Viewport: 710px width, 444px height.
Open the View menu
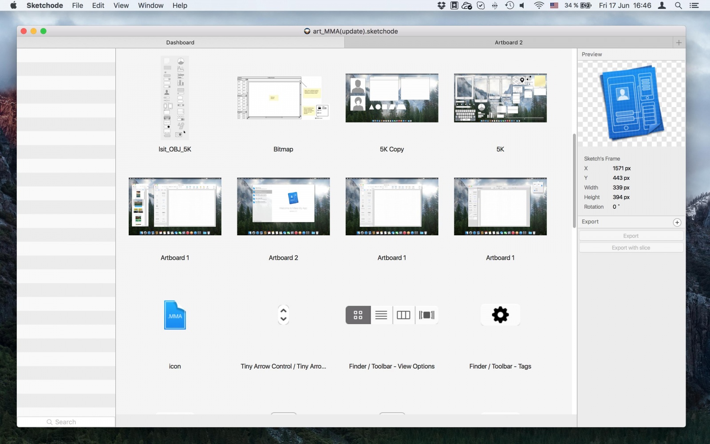121,5
